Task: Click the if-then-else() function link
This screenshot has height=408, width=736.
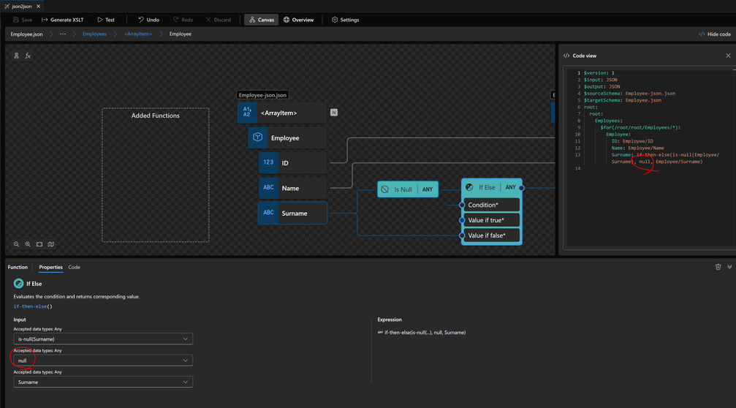Action: (x=32, y=306)
